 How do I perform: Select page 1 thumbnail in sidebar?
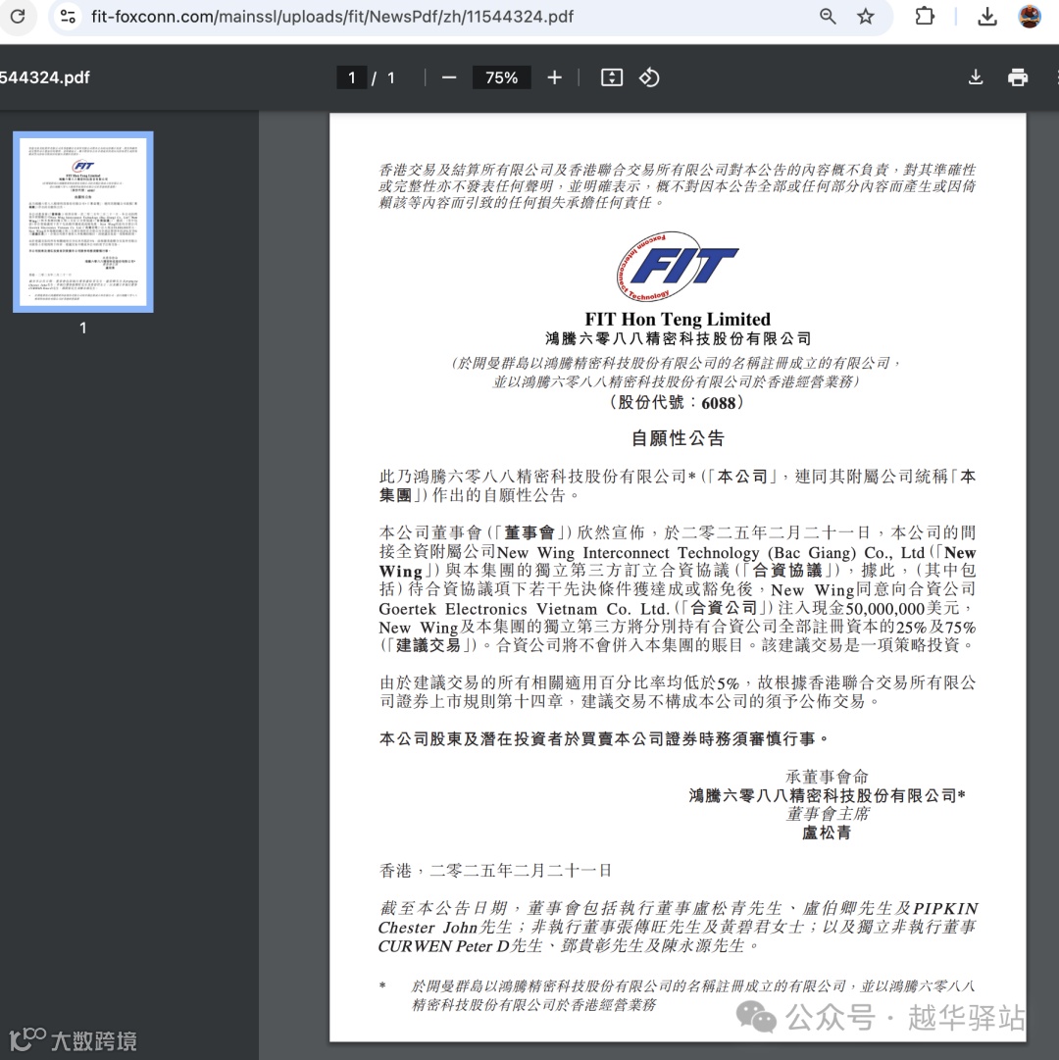tap(83, 222)
